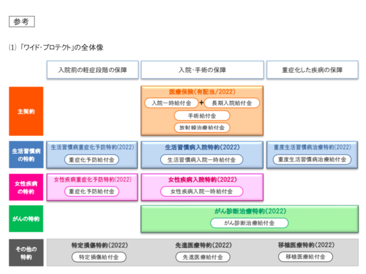Click the 長期入院給付金 pill
366x274 pixels.
232,103
